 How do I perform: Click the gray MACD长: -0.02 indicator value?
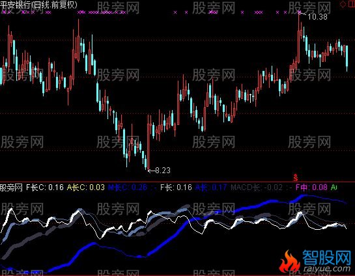click(x=257, y=187)
